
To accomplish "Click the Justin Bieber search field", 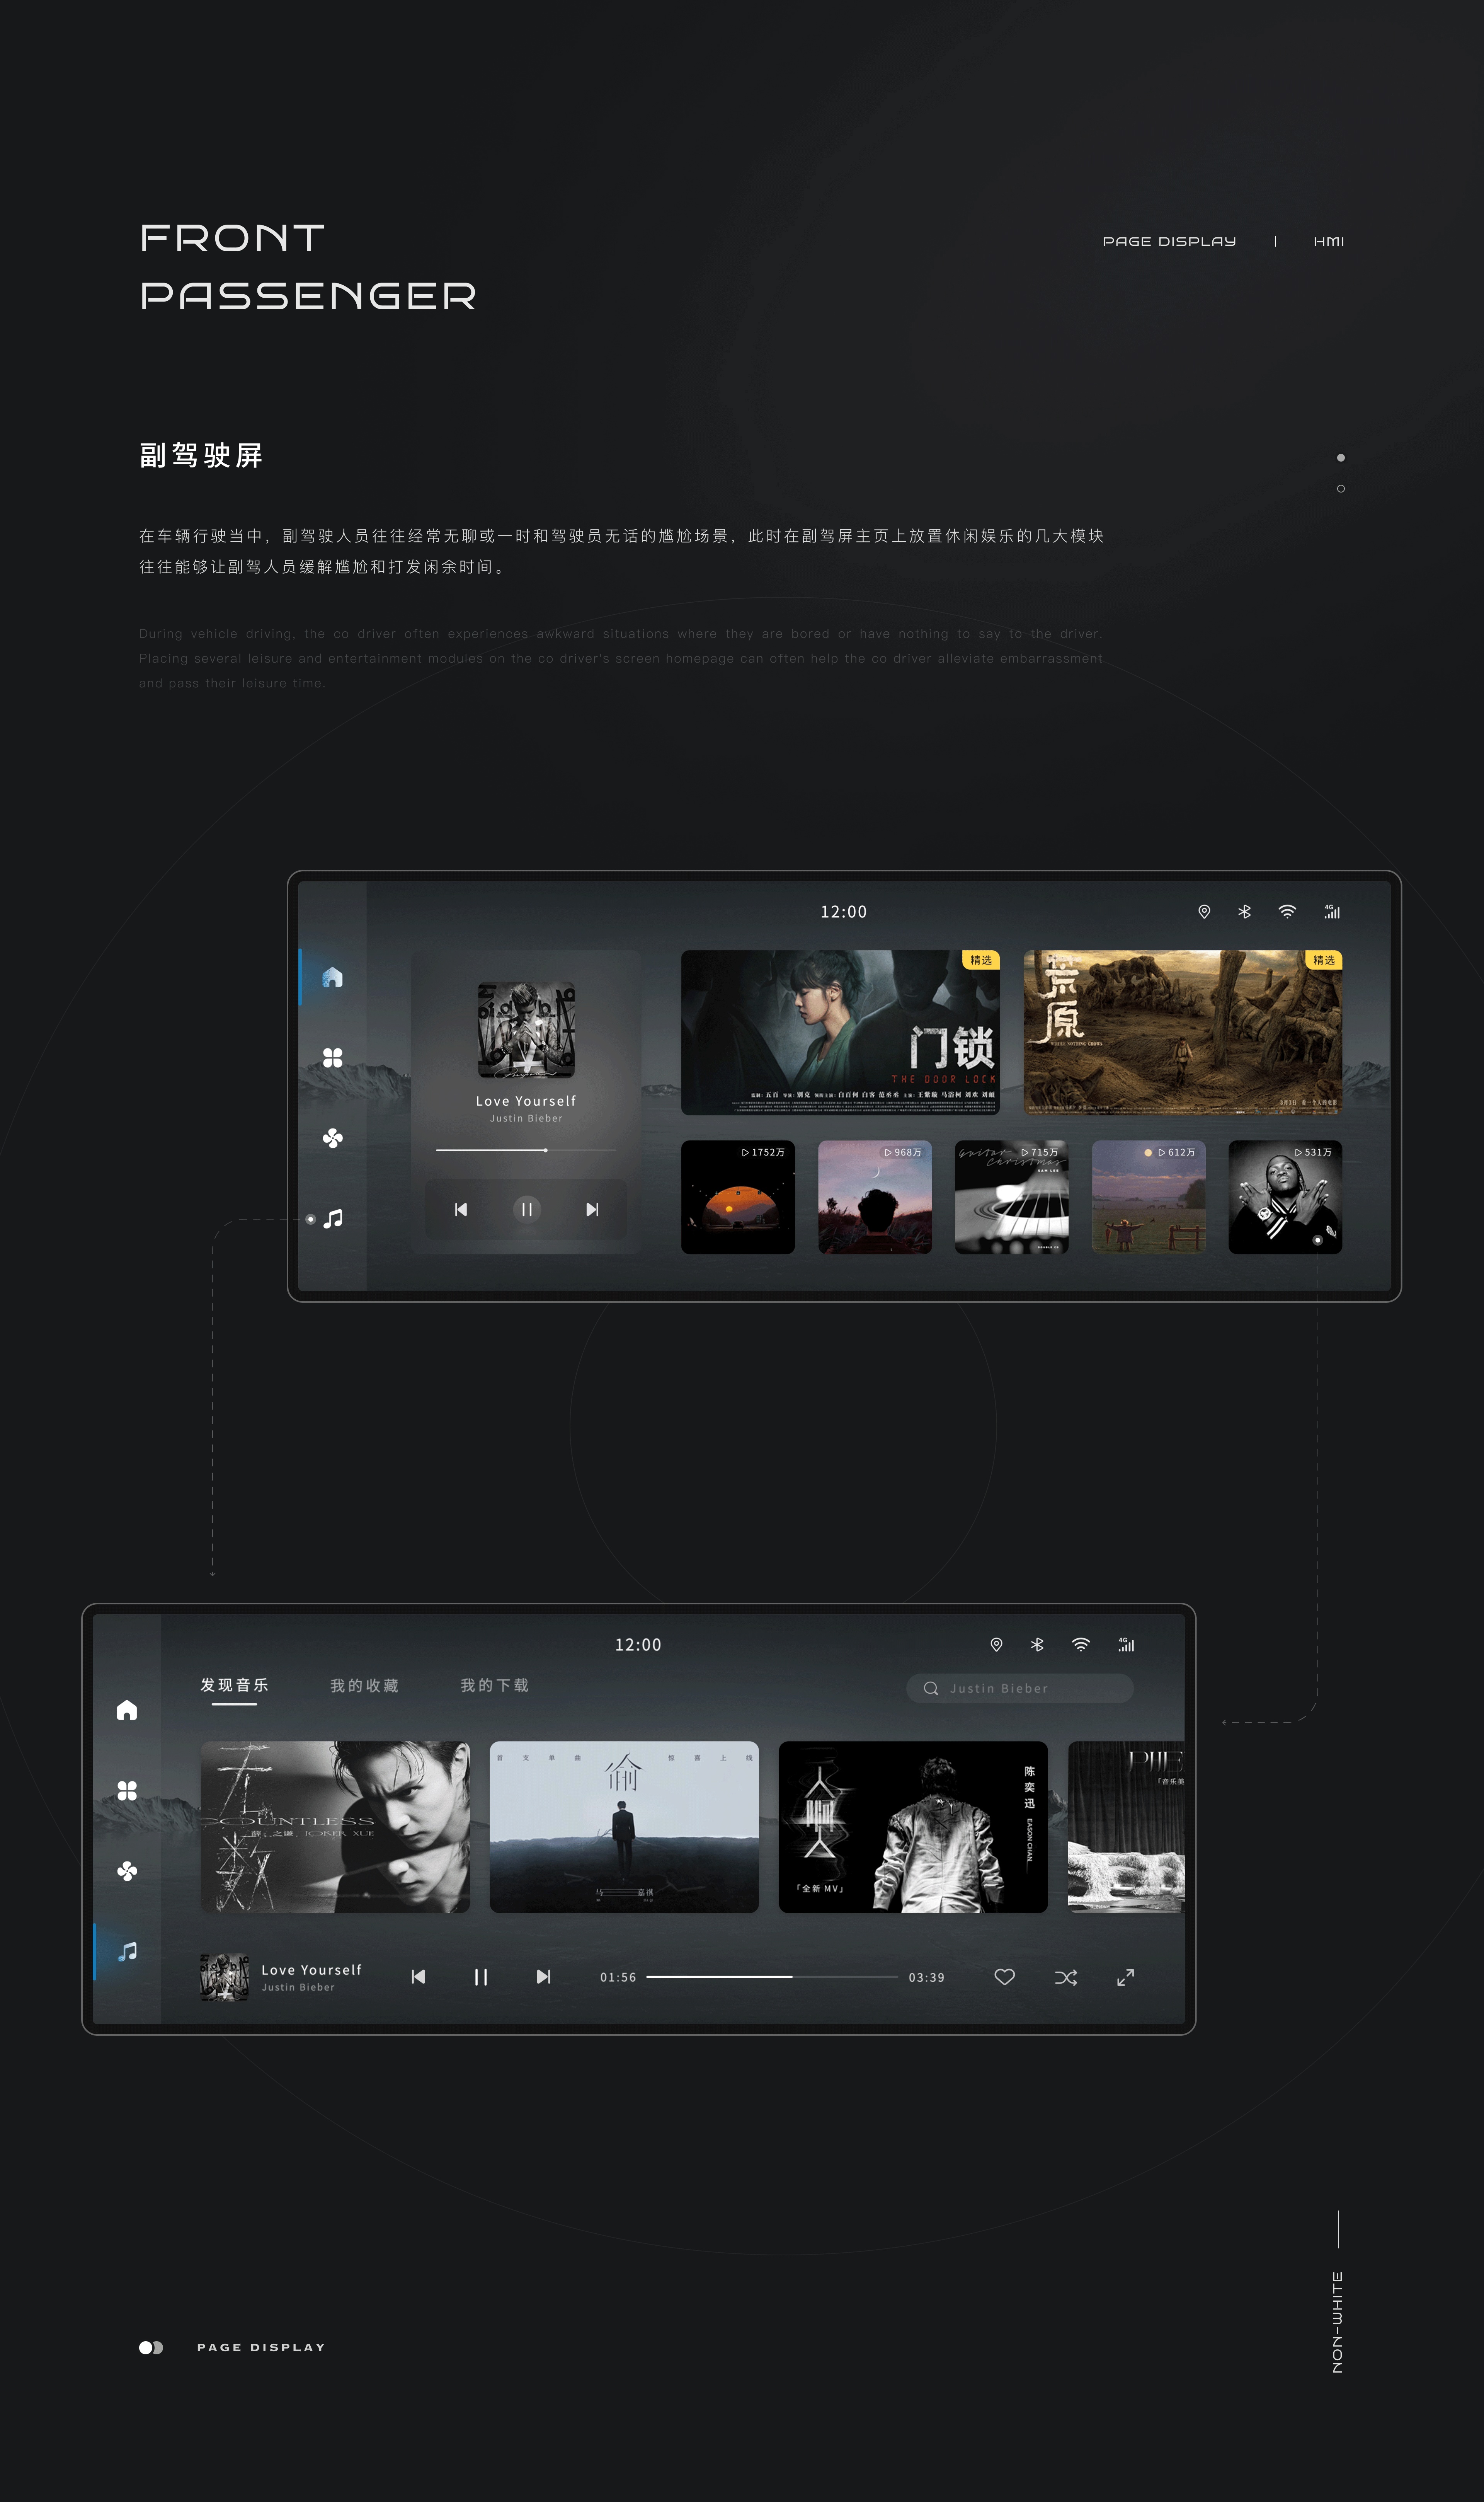I will (1020, 1688).
